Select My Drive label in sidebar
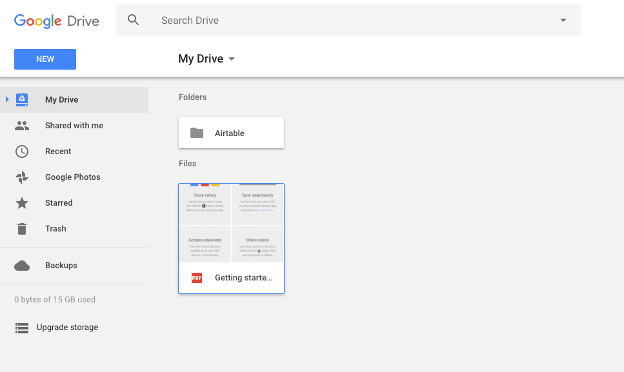The width and height of the screenshot is (624, 372). click(x=61, y=100)
